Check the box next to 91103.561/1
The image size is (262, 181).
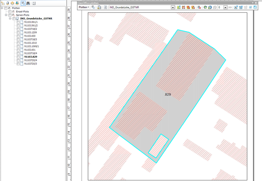pos(18,22)
